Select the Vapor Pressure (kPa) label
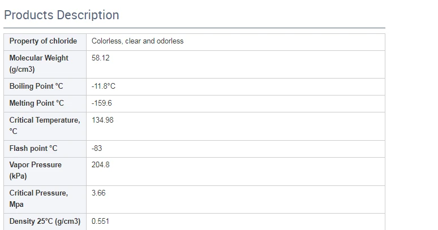Image resolution: width=438 pixels, height=230 pixels. [x=36, y=170]
